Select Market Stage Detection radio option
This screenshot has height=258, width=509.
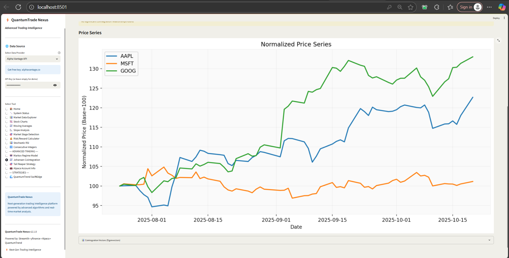coord(7,134)
